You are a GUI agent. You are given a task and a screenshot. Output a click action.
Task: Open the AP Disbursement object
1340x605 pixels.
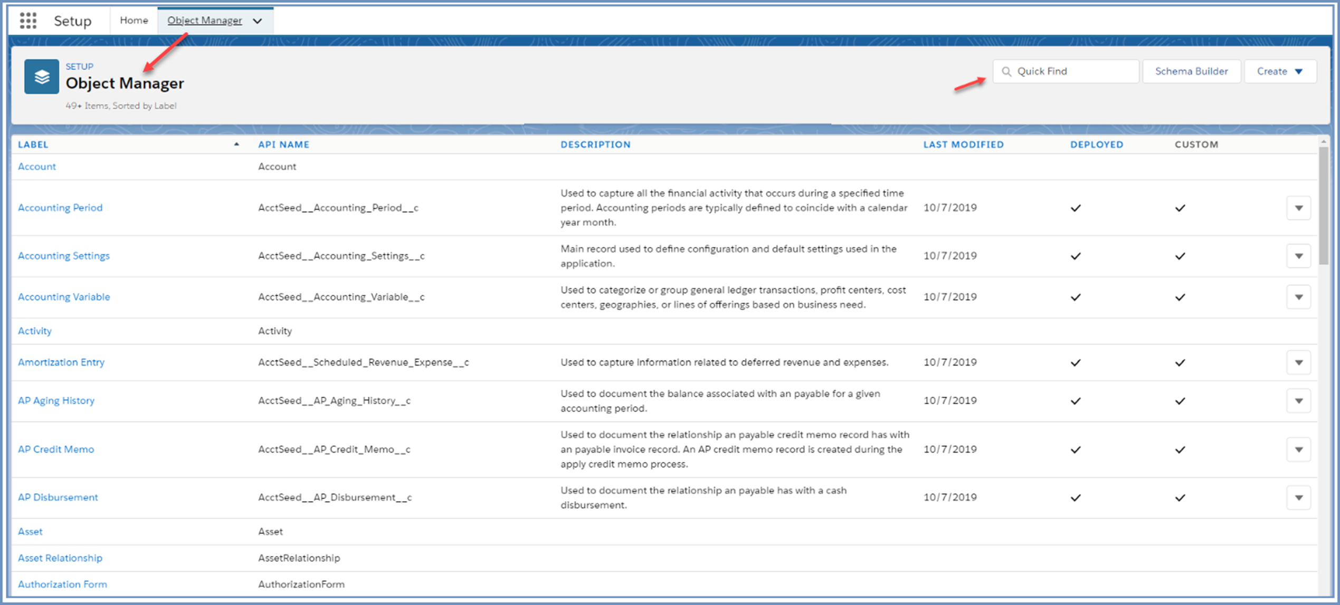58,497
